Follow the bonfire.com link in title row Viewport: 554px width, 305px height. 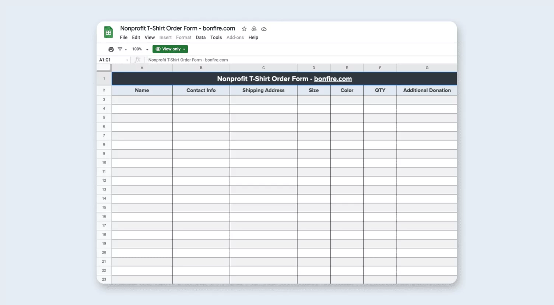tap(333, 79)
